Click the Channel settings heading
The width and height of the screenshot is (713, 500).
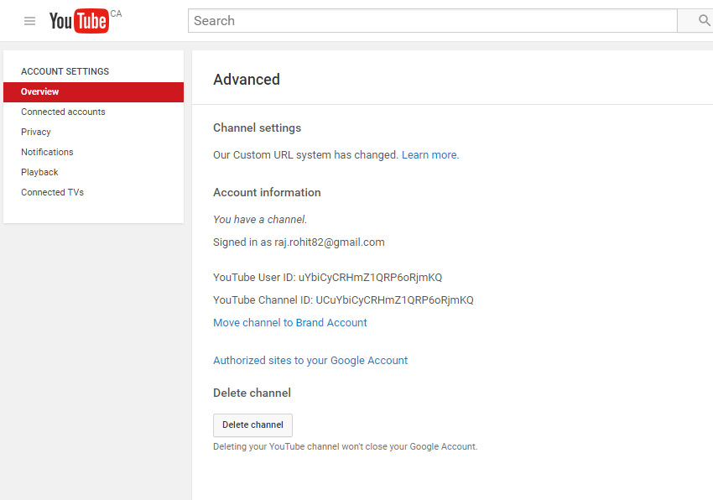tap(257, 128)
